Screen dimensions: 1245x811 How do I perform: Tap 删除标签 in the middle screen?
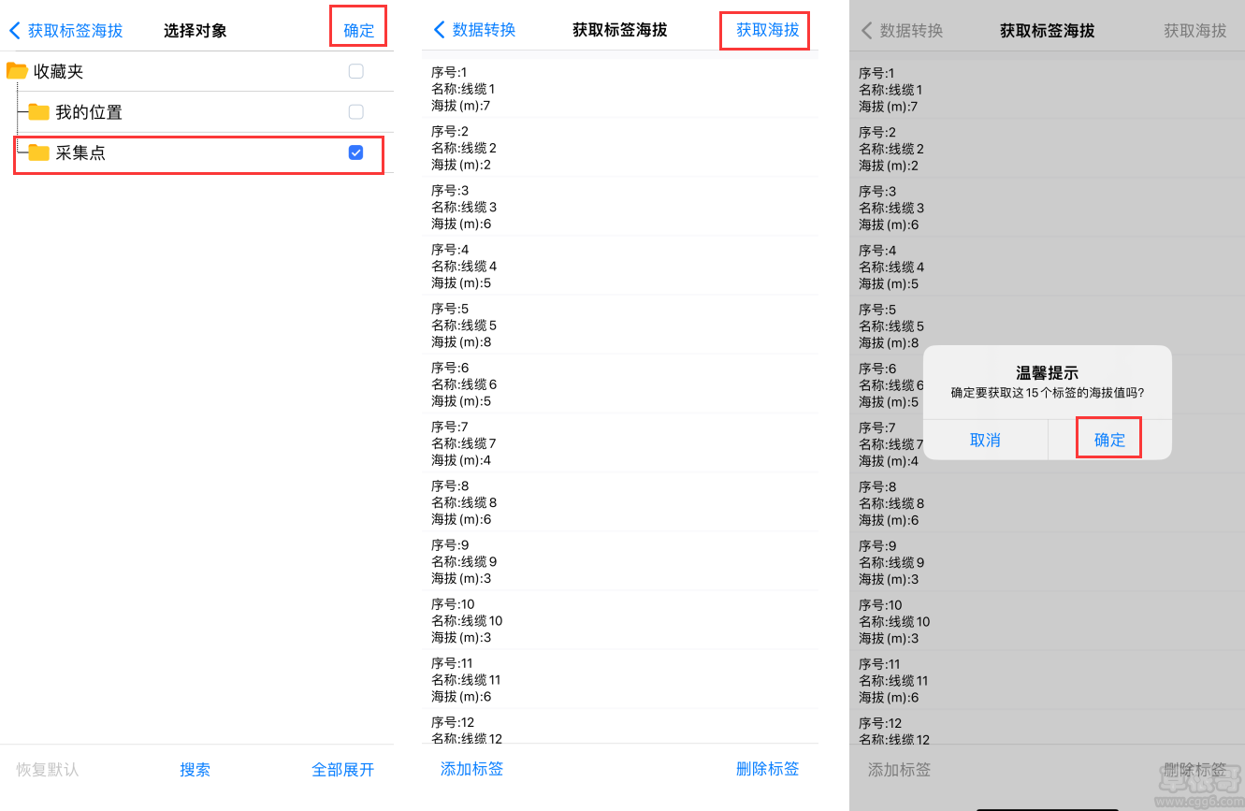coord(768,769)
